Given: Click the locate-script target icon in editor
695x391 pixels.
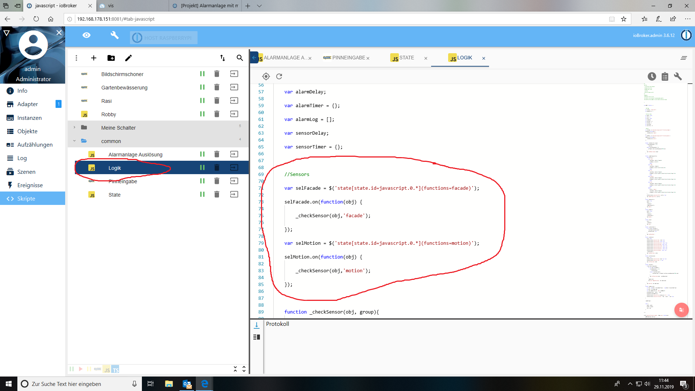Looking at the screenshot, I should [266, 76].
